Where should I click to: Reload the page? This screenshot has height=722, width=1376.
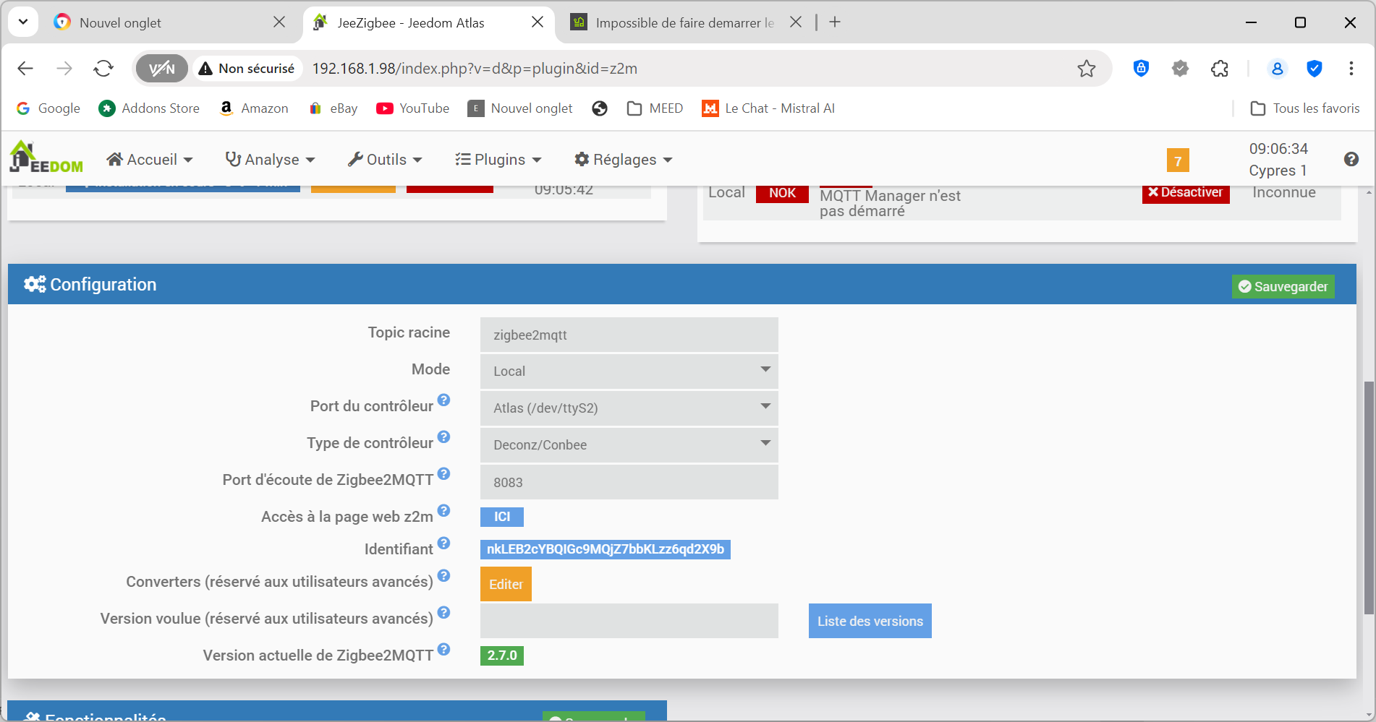(x=103, y=69)
